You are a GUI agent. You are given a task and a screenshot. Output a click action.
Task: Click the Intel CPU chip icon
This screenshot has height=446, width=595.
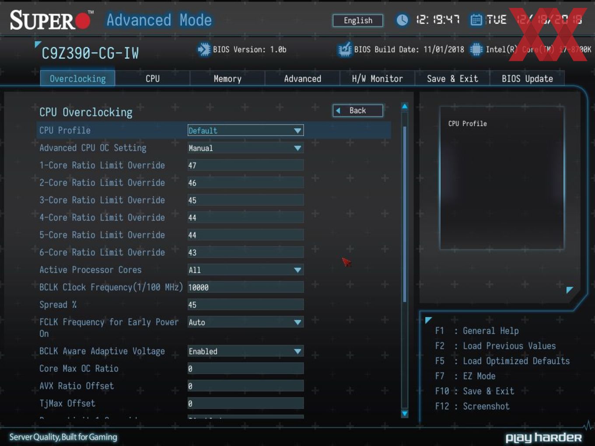[x=476, y=49]
